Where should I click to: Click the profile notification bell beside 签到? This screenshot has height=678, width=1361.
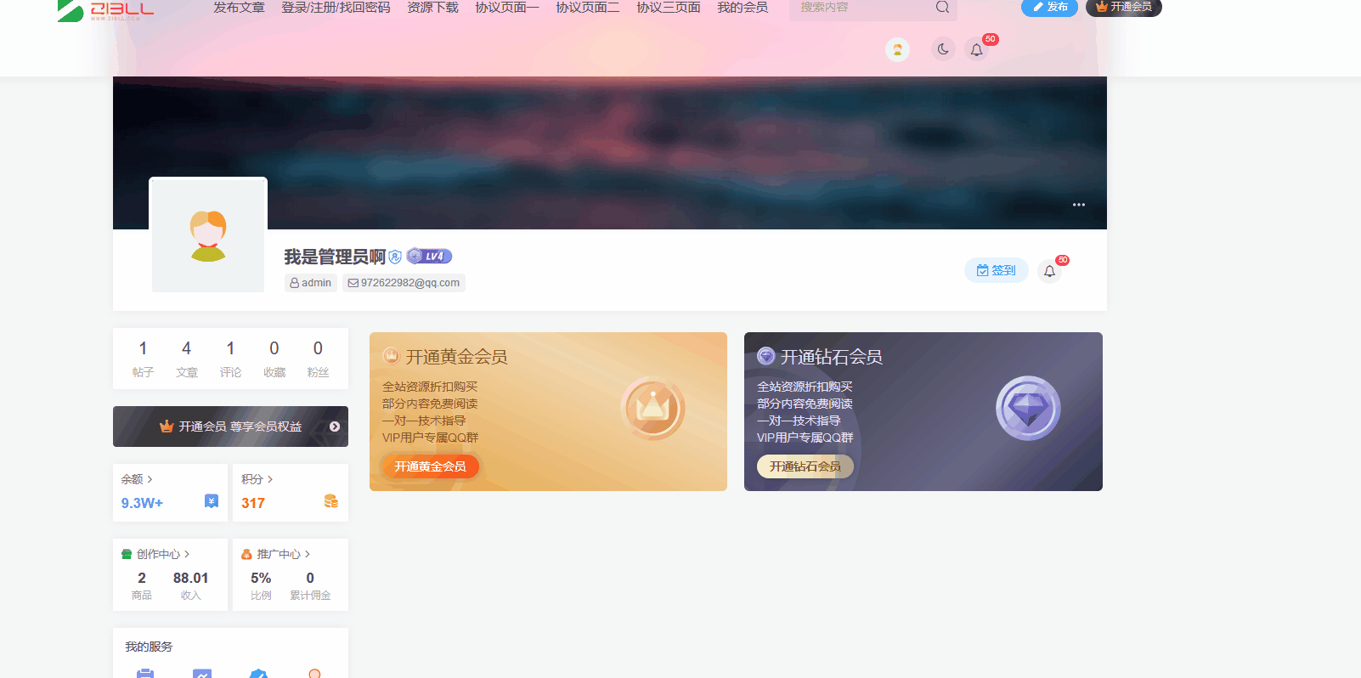coord(1050,271)
